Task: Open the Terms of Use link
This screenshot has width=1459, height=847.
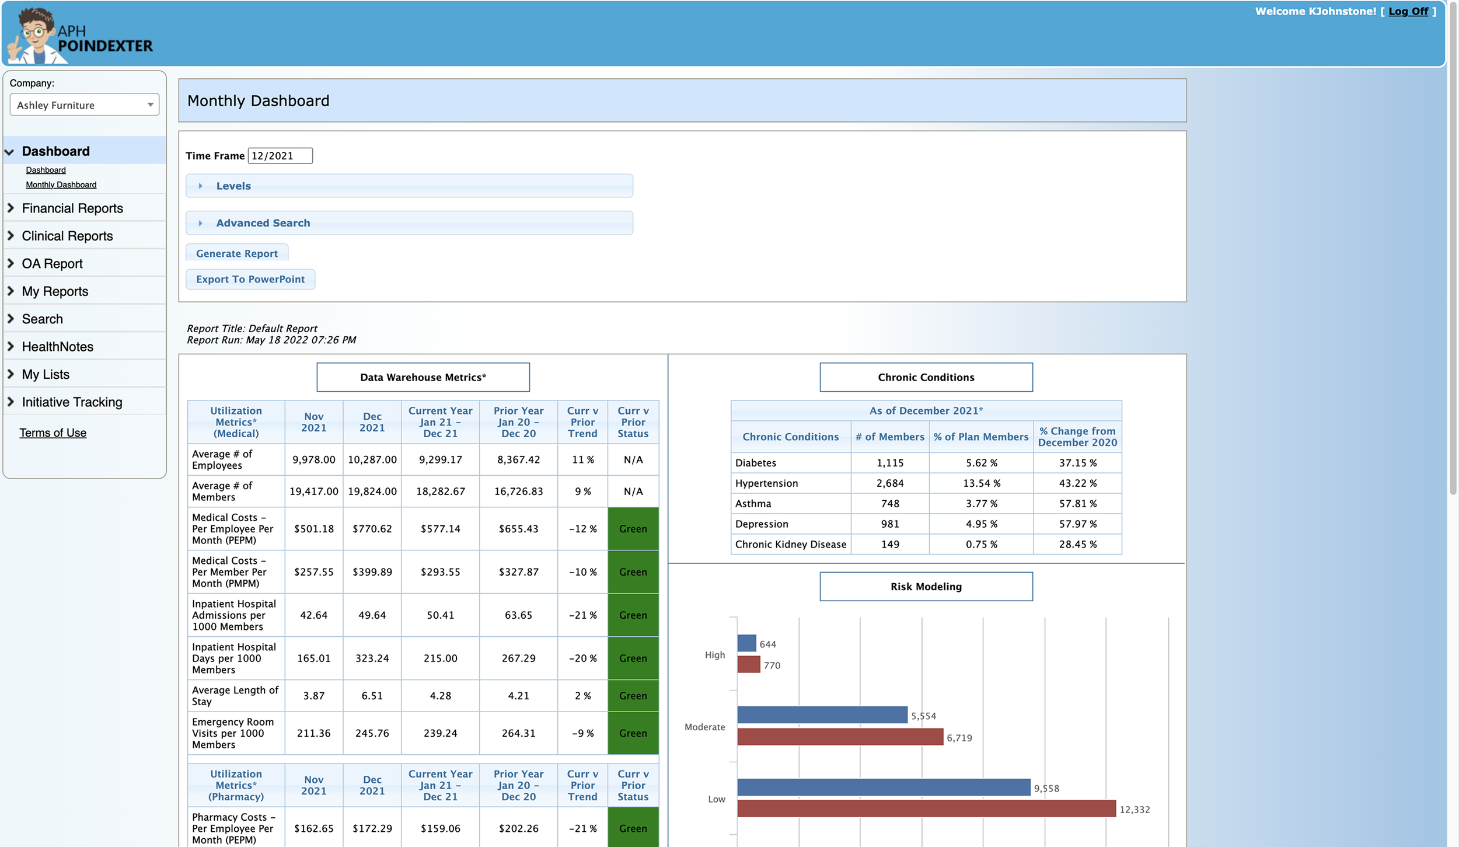Action: pos(53,433)
